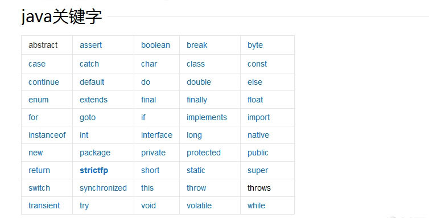Screen dimensions: 429x218
Task: Click the native keyword link
Action: pyautogui.click(x=258, y=135)
